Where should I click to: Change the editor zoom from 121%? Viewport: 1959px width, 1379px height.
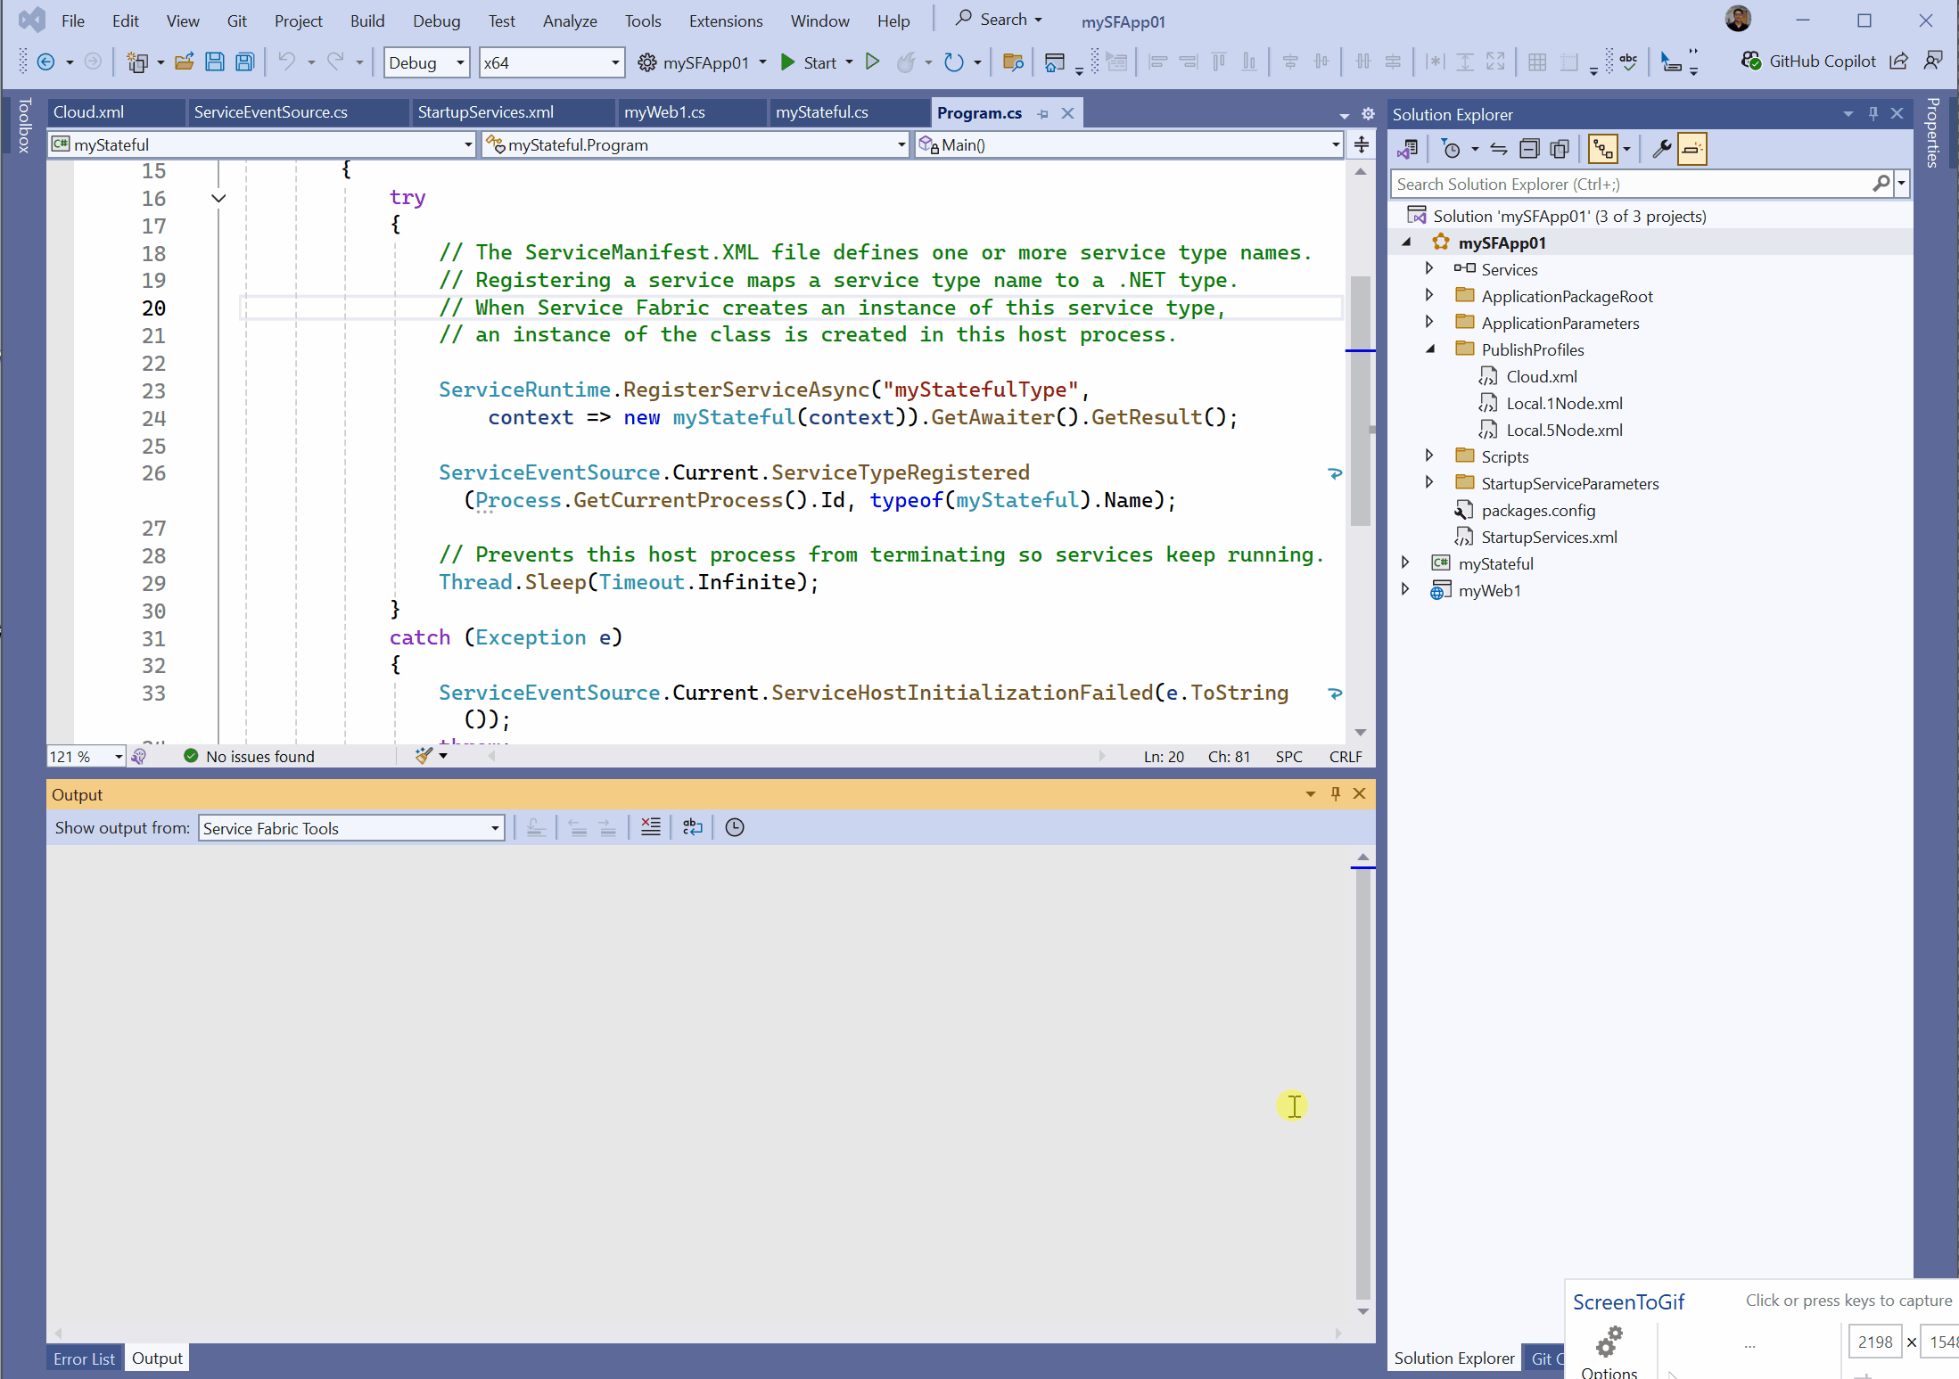tap(85, 756)
